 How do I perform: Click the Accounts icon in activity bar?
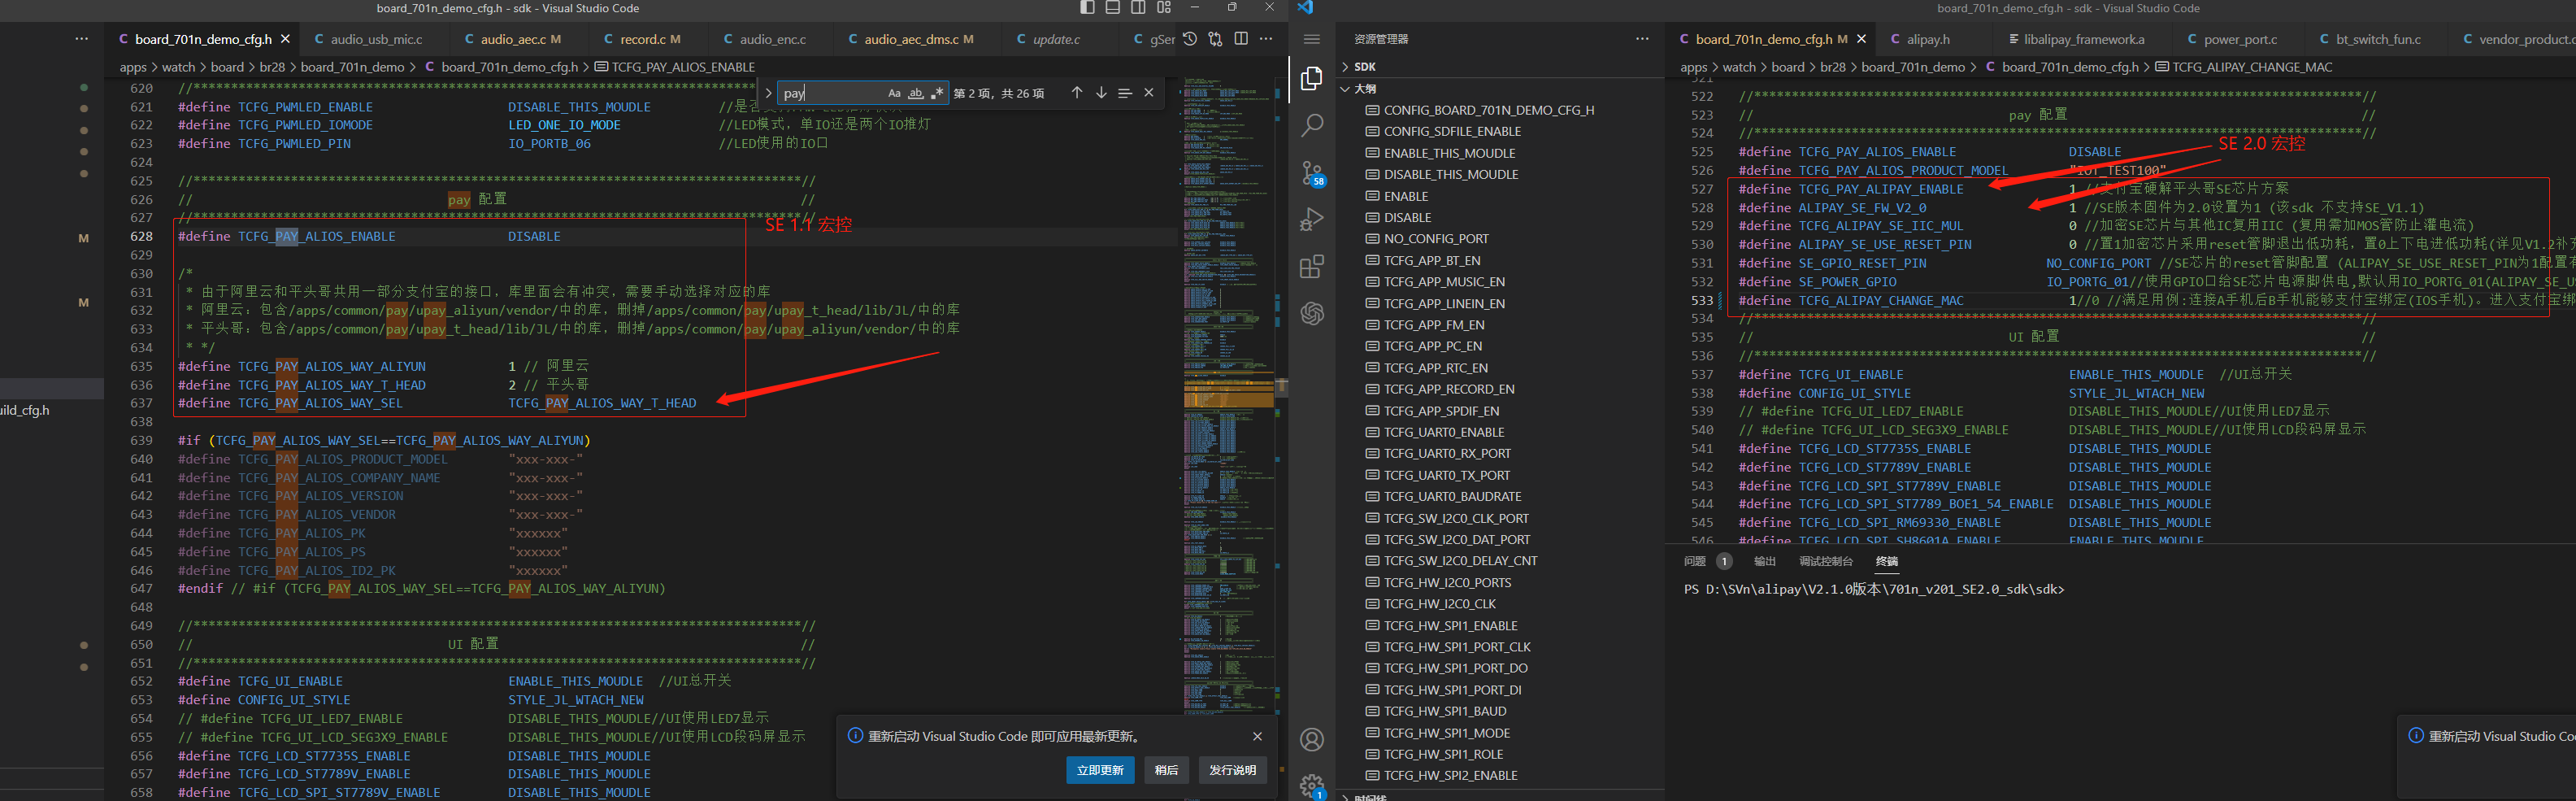(1312, 740)
